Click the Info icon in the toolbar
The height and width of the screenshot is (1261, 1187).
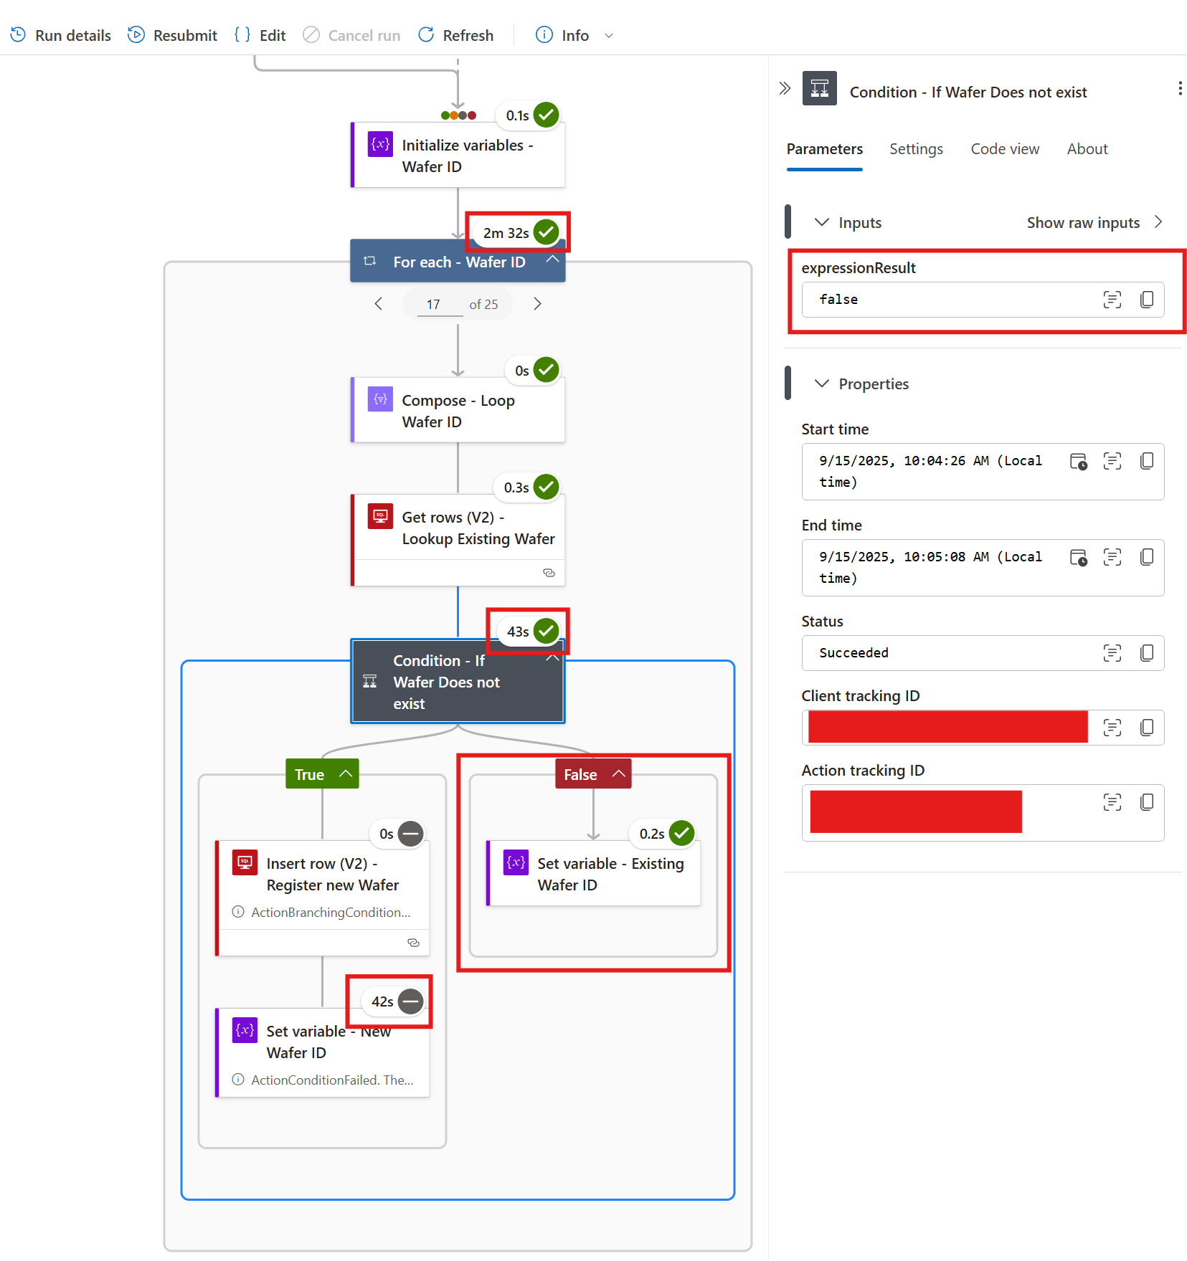pyautogui.click(x=543, y=34)
